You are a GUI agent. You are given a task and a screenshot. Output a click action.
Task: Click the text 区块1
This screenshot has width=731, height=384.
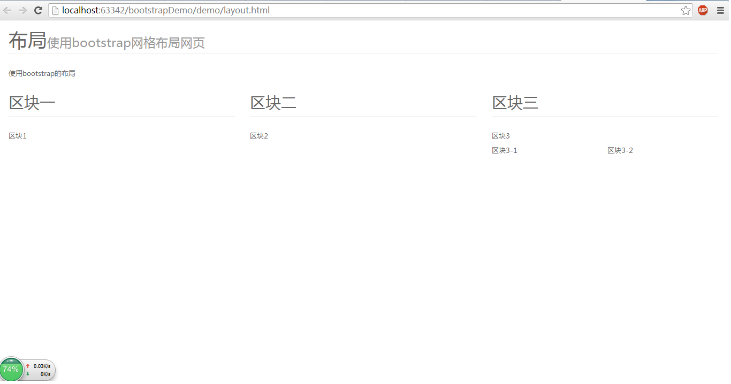pos(18,136)
